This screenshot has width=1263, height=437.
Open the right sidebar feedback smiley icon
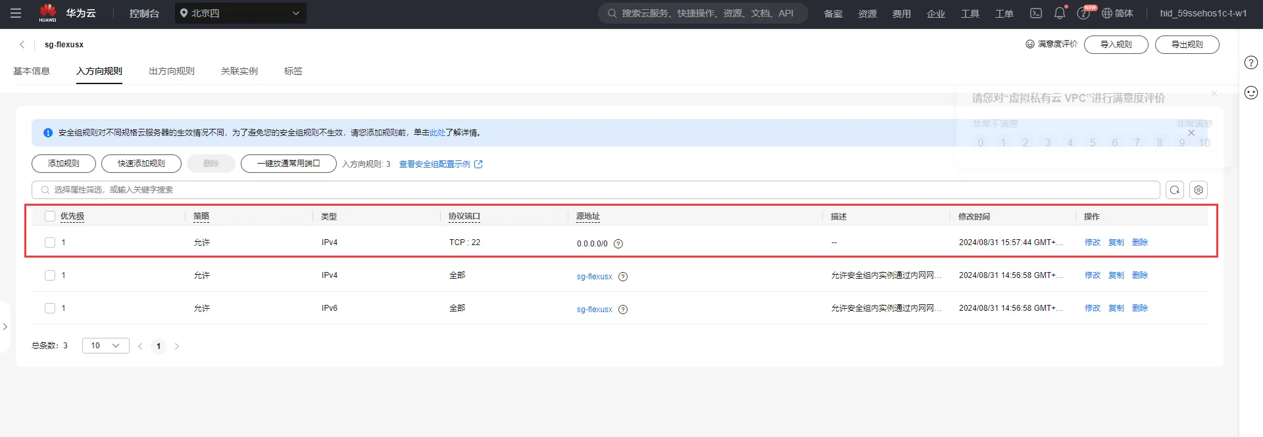tap(1251, 93)
